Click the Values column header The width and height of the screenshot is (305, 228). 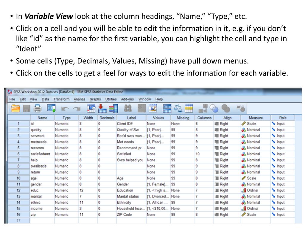(158, 118)
